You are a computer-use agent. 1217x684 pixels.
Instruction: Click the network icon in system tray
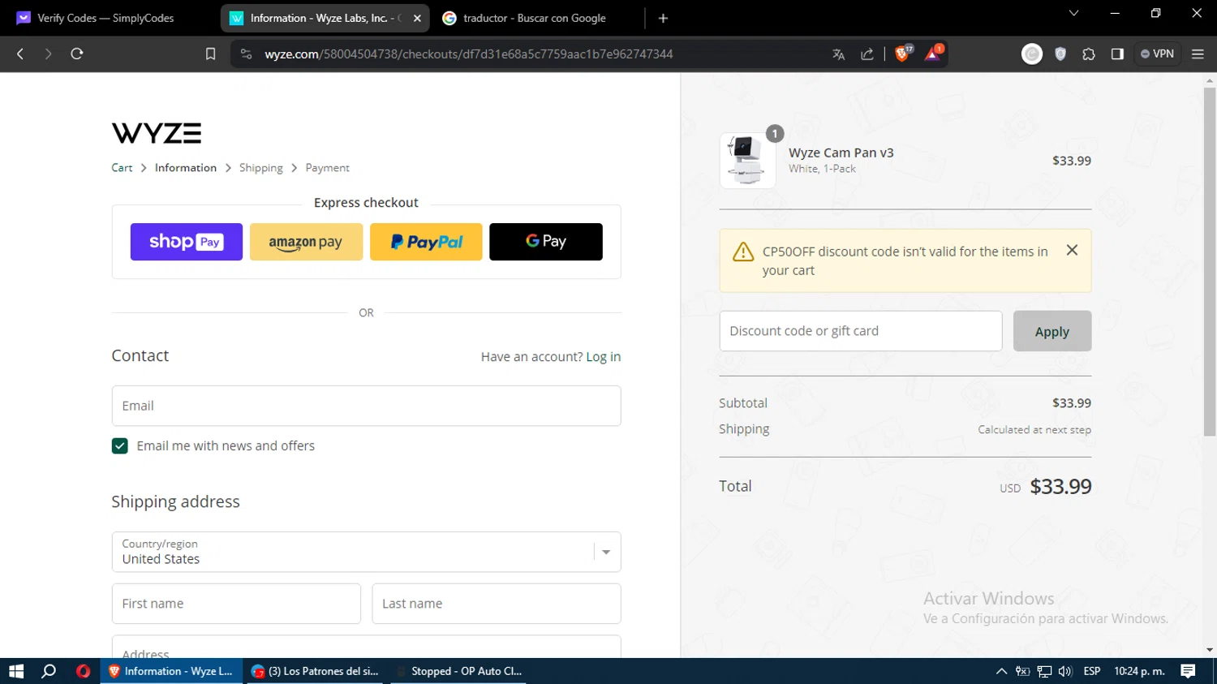[x=1044, y=671]
